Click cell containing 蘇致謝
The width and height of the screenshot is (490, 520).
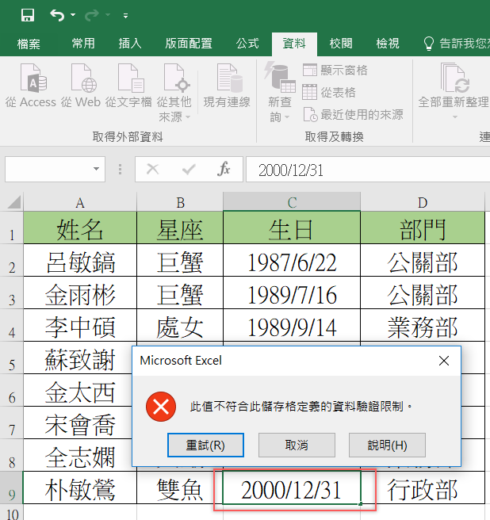78,358
